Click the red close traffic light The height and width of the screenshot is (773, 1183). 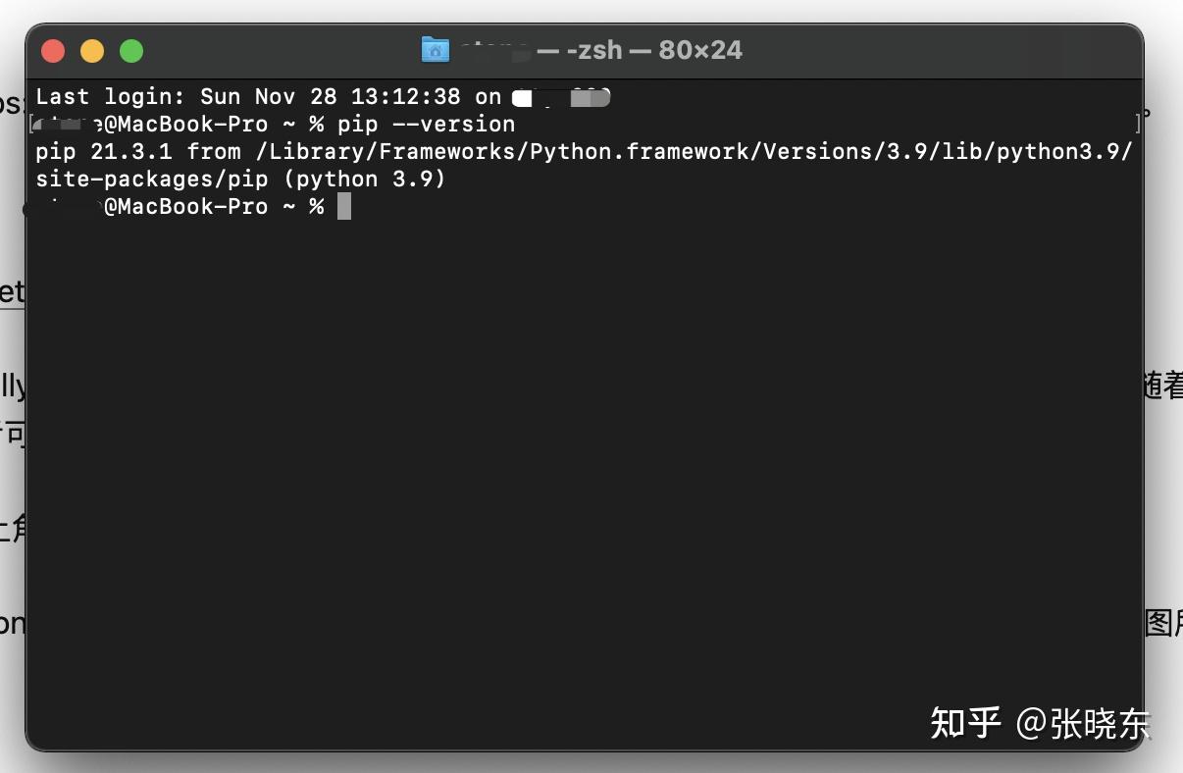(52, 49)
